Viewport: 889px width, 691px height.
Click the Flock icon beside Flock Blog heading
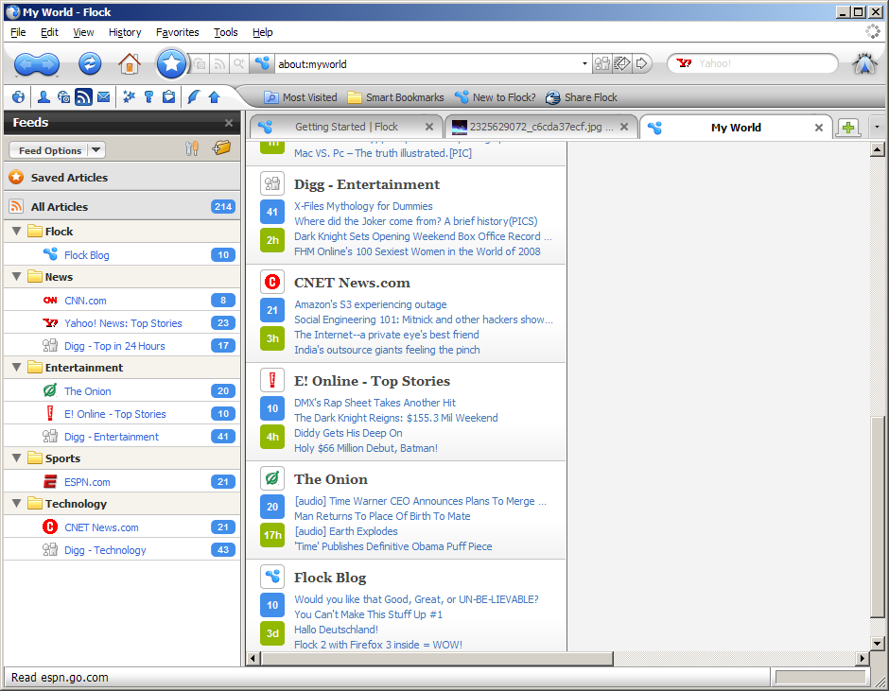coord(272,577)
